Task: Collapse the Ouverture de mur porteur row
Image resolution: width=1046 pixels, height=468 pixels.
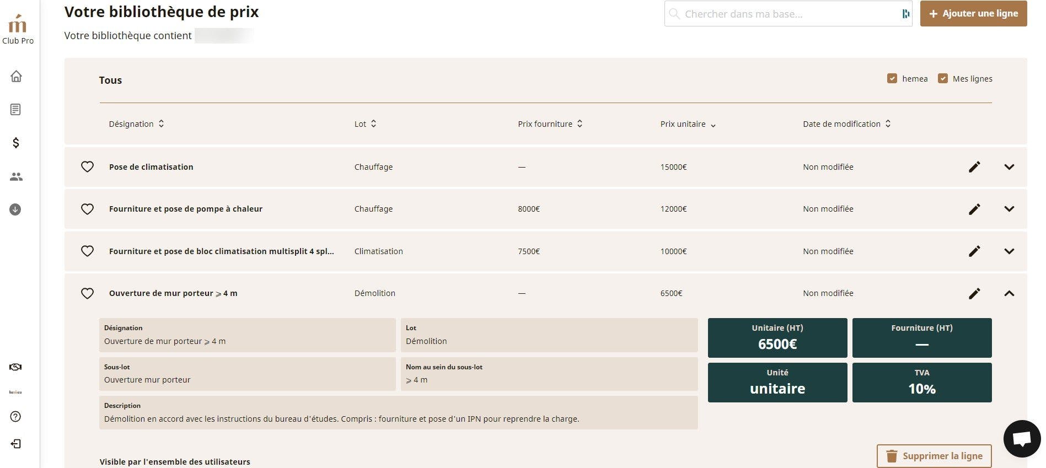Action: click(1009, 293)
